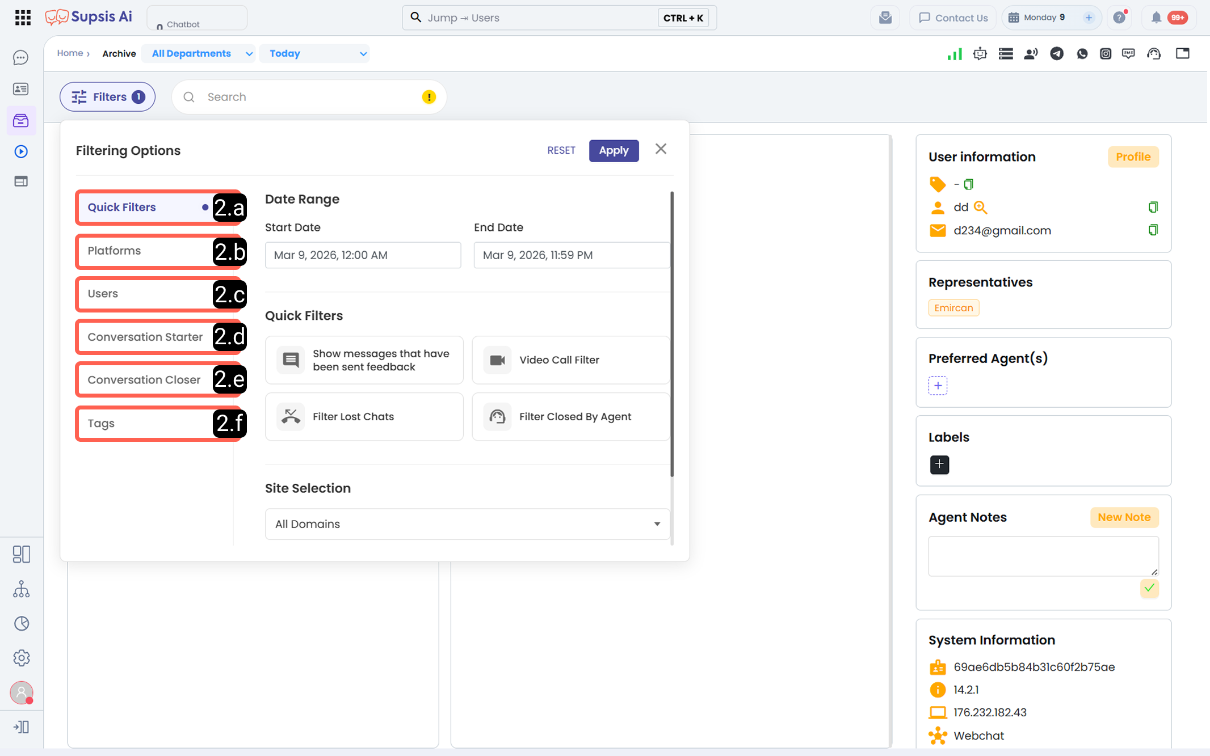Viewport: 1210px width, 756px height.
Task: Copy the email d234@gmail.com
Action: [x=1153, y=230]
